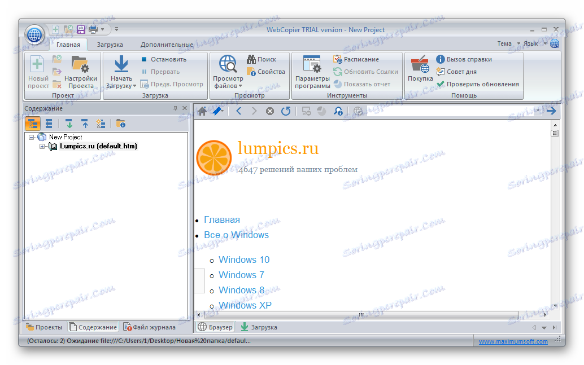The height and width of the screenshot is (365, 584).
Task: Navigate back in built-in browser
Action: tap(239, 111)
